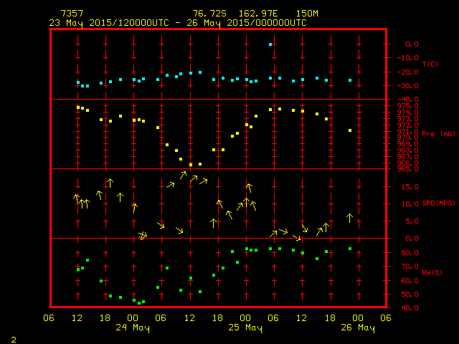
Task: Click the number 2 at bottom-left corner
Action: click(13, 338)
